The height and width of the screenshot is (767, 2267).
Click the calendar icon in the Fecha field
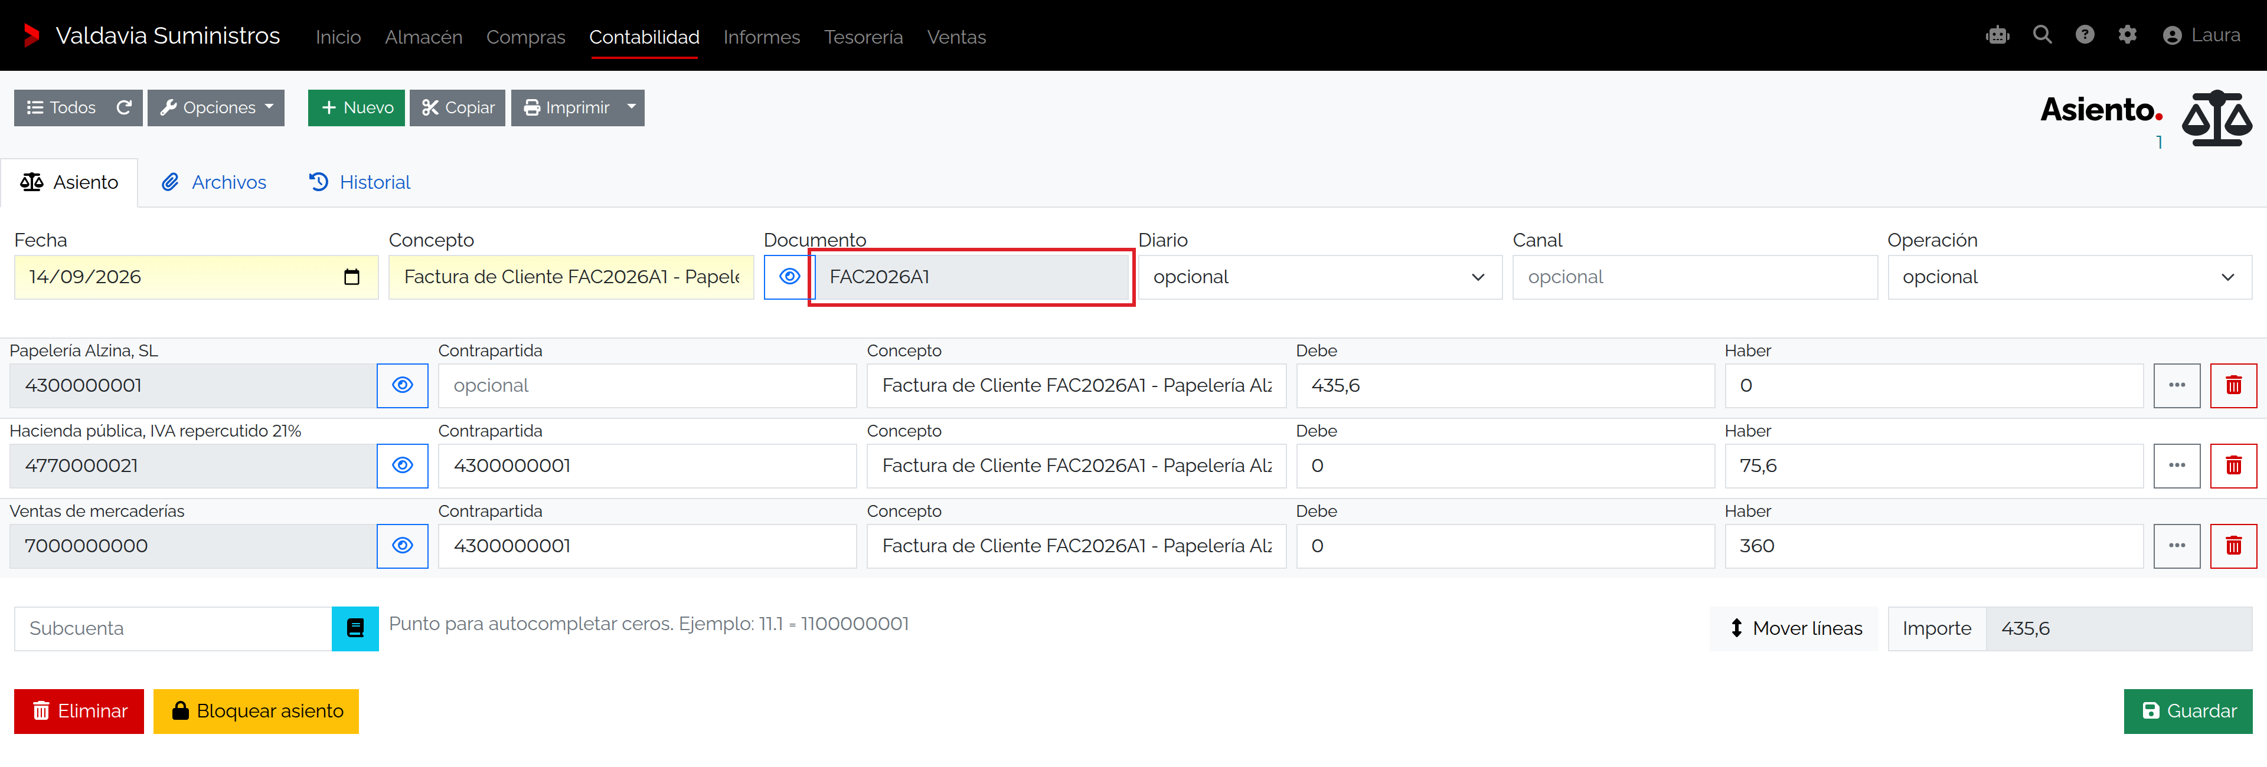[x=351, y=277]
